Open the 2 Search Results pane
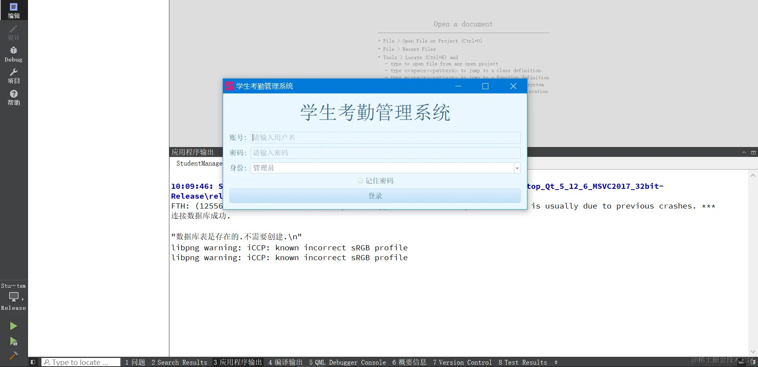 [x=179, y=362]
